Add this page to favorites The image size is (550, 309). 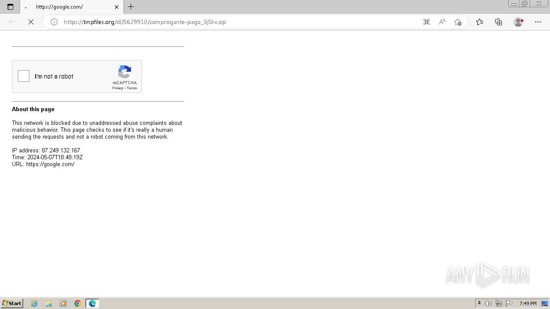pyautogui.click(x=458, y=22)
